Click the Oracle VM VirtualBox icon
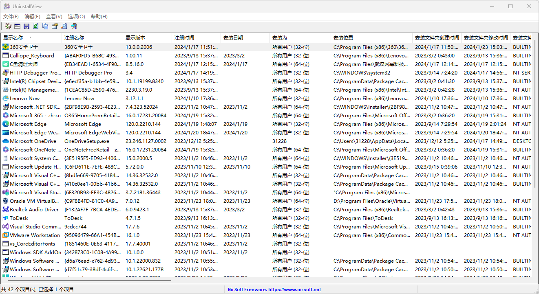 tap(6, 201)
